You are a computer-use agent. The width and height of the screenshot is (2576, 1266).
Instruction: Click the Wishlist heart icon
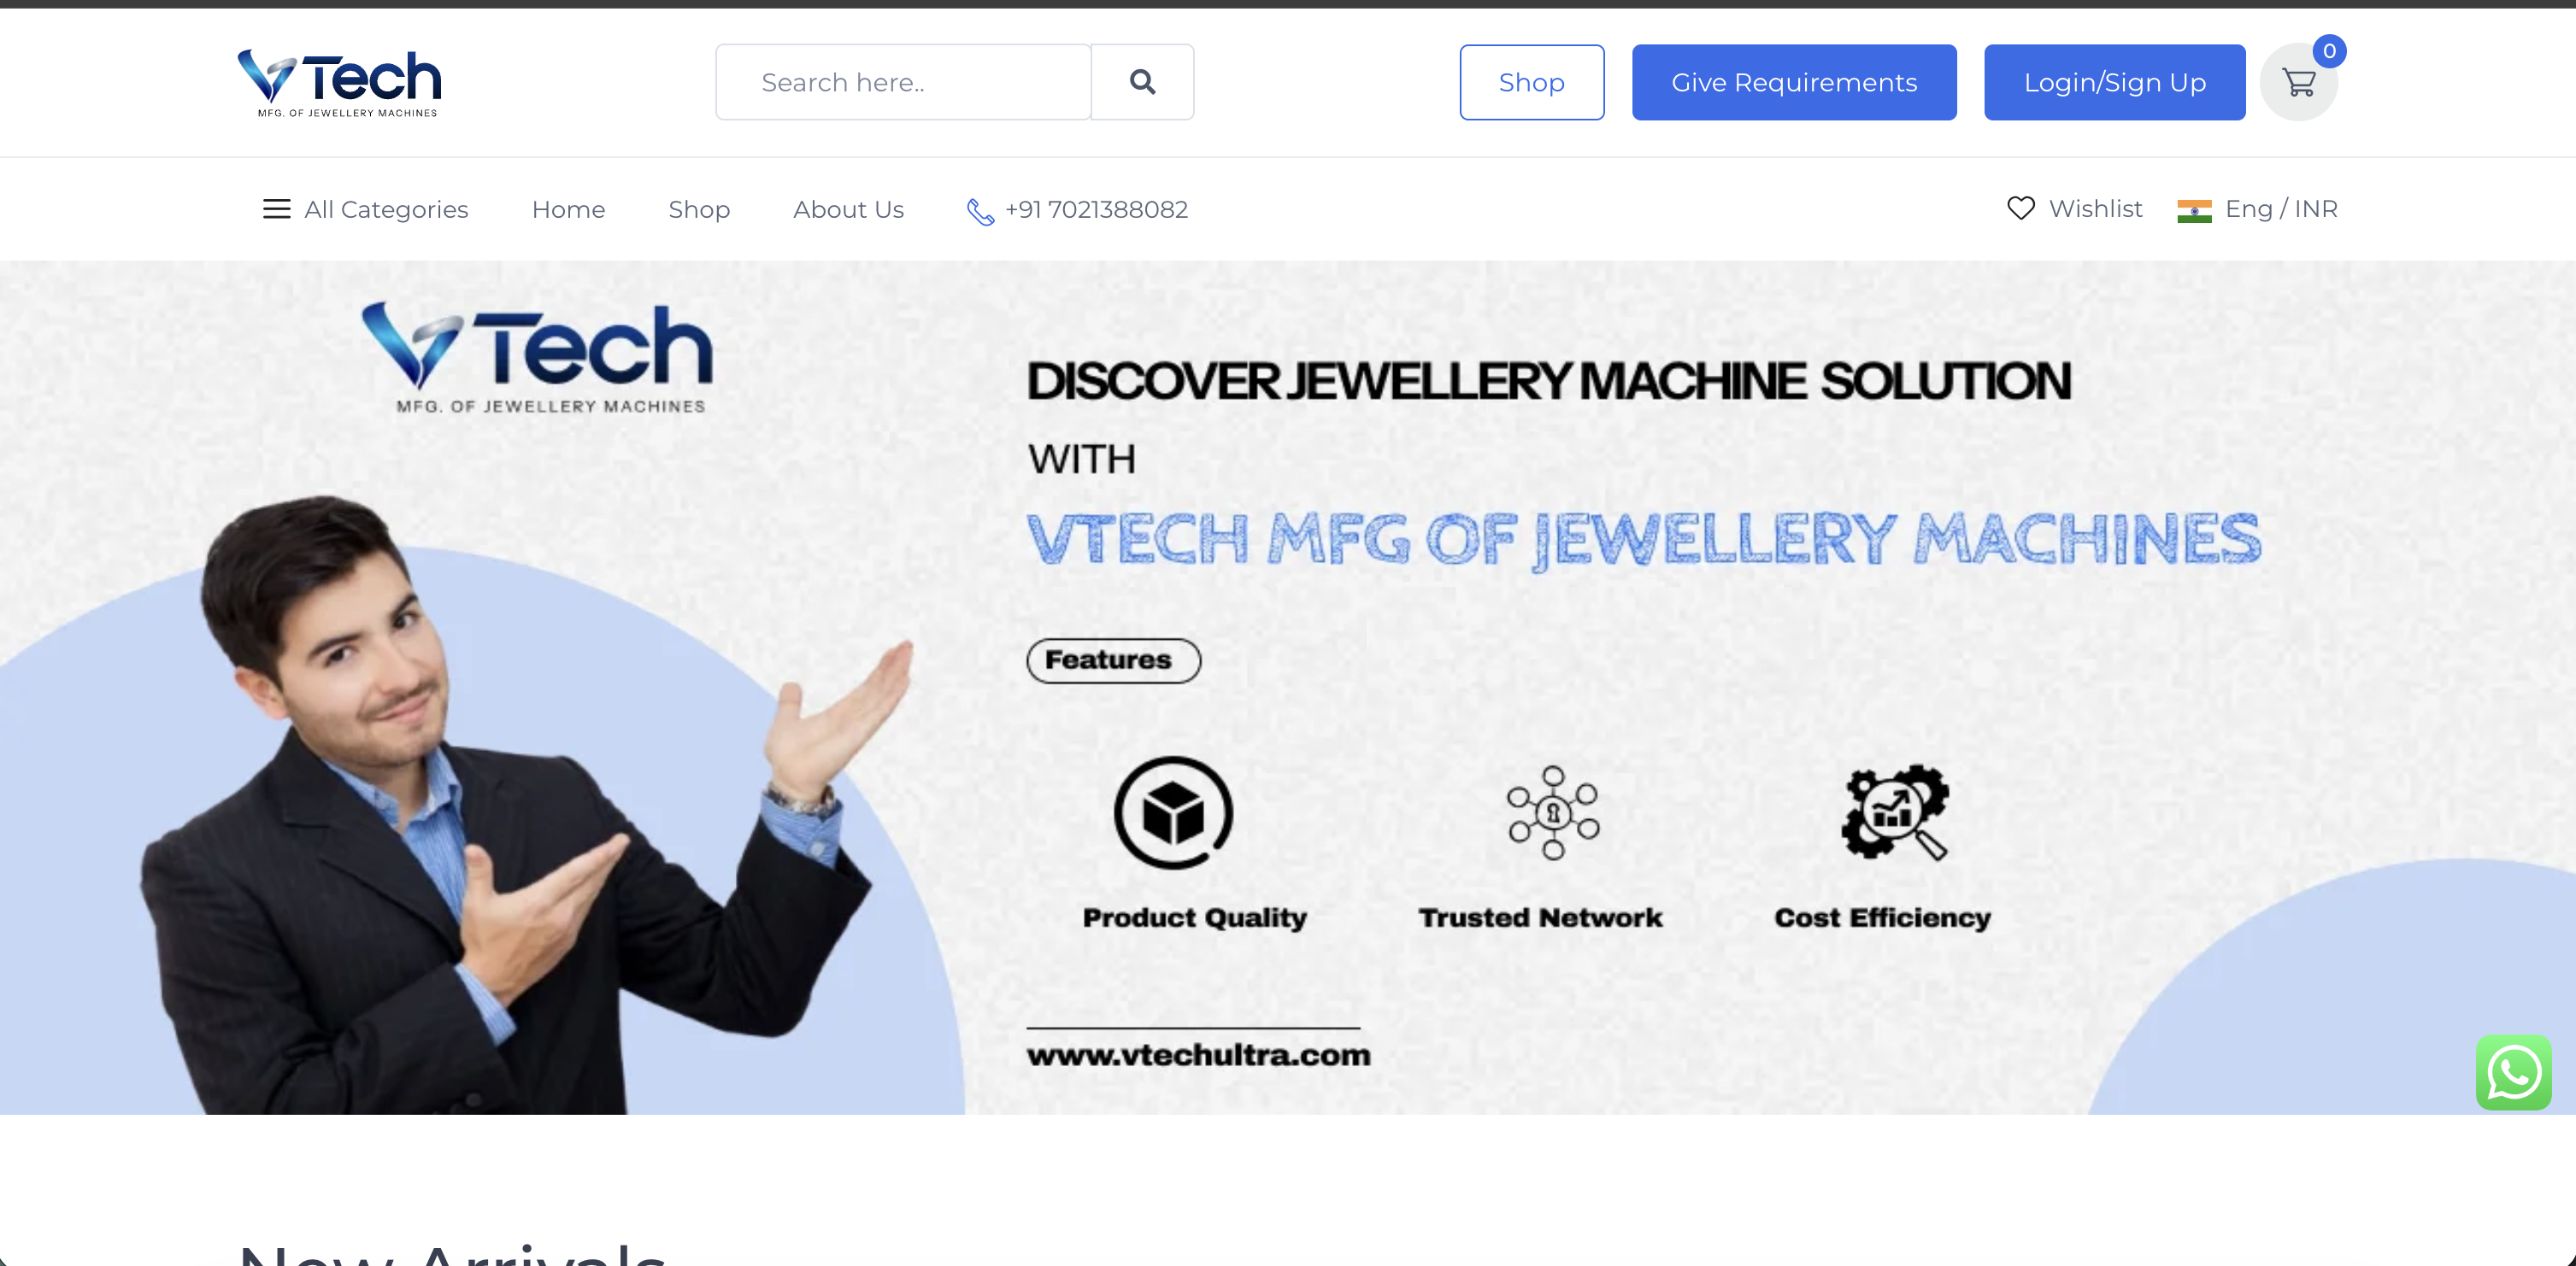tap(2021, 208)
